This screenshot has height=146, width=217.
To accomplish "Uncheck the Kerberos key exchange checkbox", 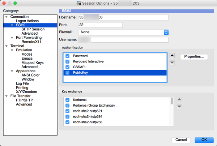I will pos(67,100).
